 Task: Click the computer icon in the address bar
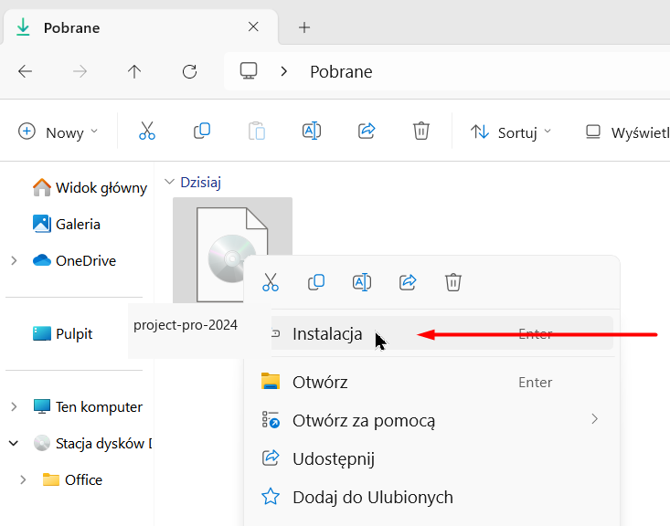pos(249,71)
